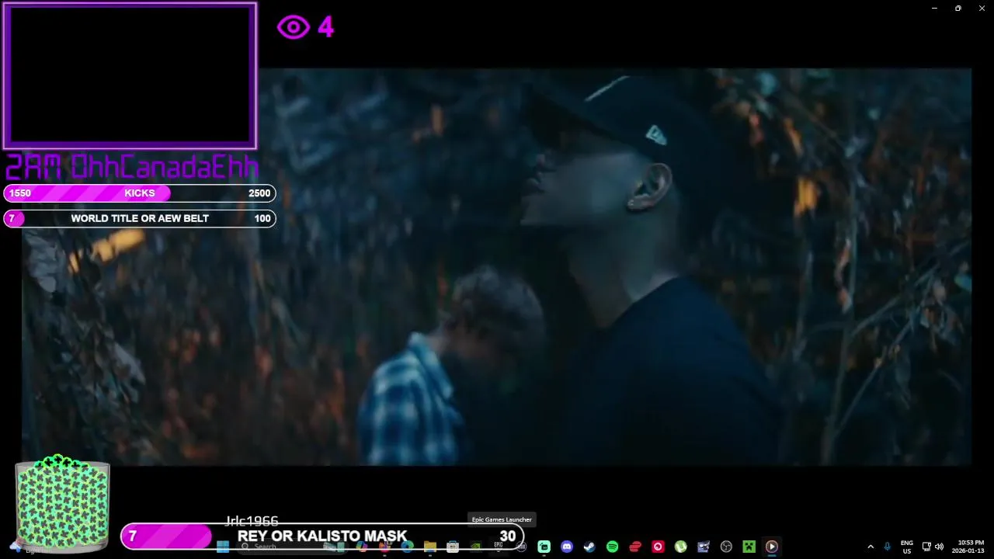Image resolution: width=994 pixels, height=559 pixels.
Task: Open the volume control tray icon
Action: (939, 547)
